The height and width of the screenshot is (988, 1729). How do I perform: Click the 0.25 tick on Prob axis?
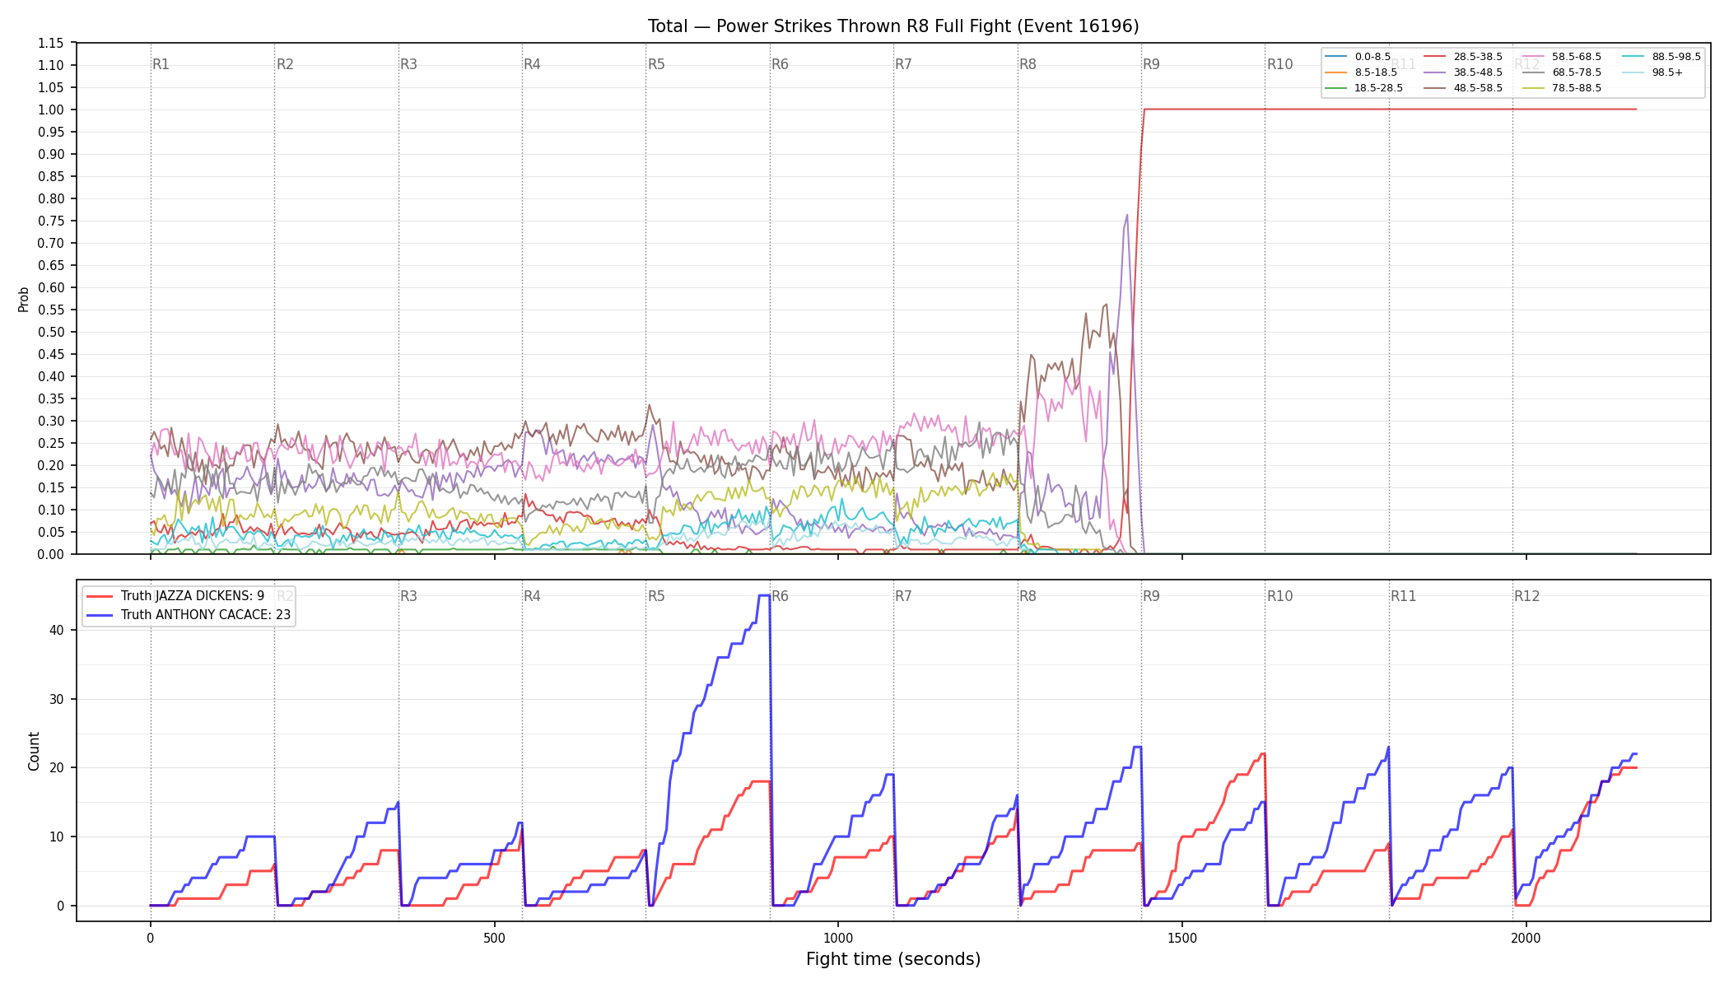(51, 443)
